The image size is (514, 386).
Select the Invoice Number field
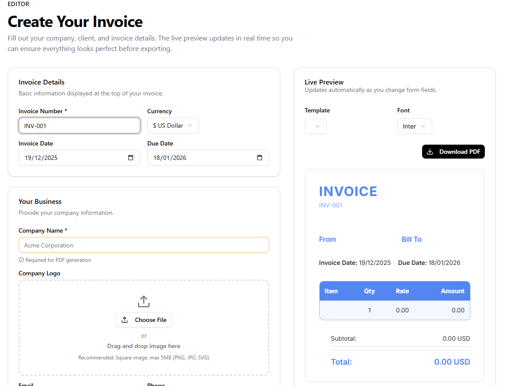(79, 125)
